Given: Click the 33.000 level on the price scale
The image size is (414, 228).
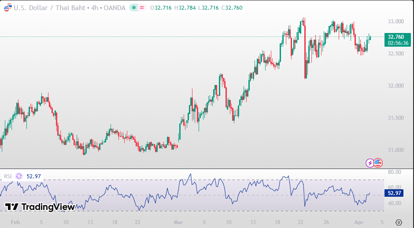Looking at the screenshot, I should (x=396, y=21).
